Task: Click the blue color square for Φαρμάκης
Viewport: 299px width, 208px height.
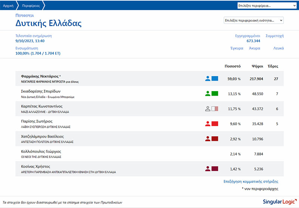Action: click(x=215, y=79)
